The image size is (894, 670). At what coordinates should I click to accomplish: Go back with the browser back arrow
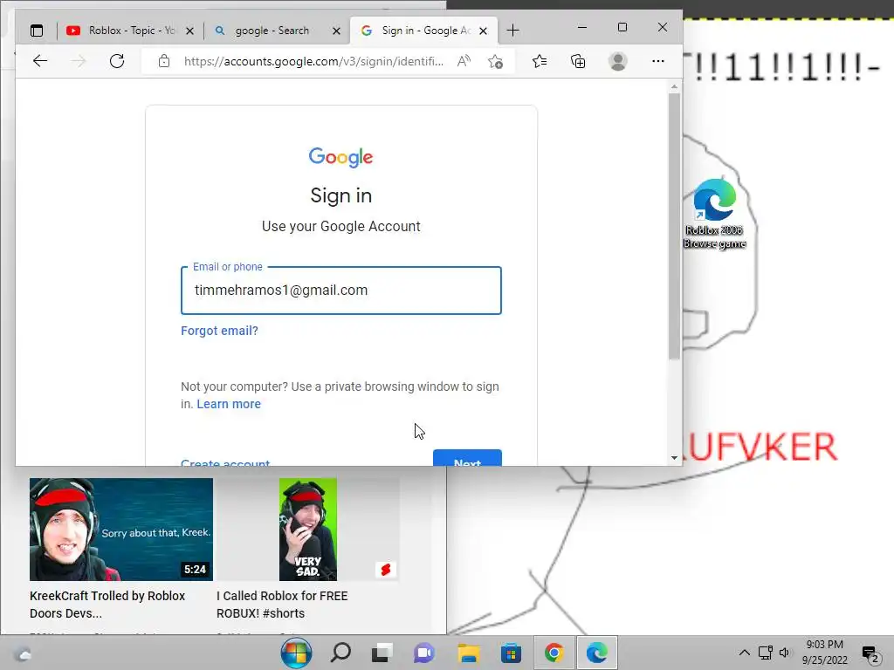coord(40,61)
